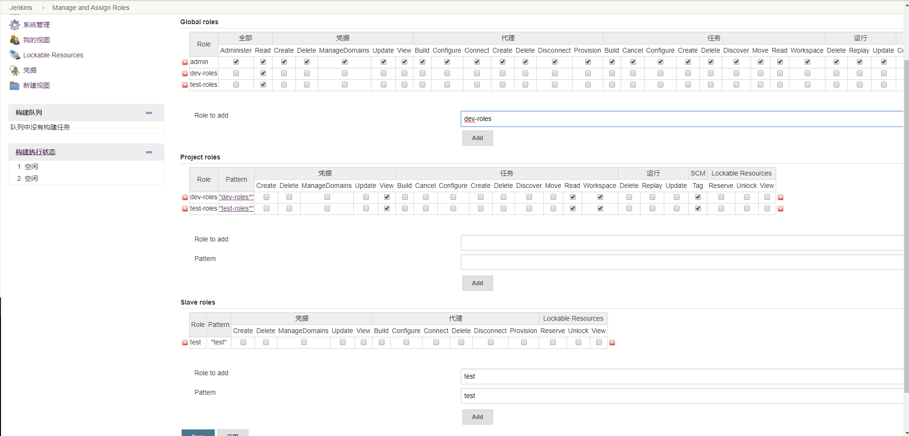Click the Slave roles heading
The width and height of the screenshot is (909, 436).
click(198, 302)
